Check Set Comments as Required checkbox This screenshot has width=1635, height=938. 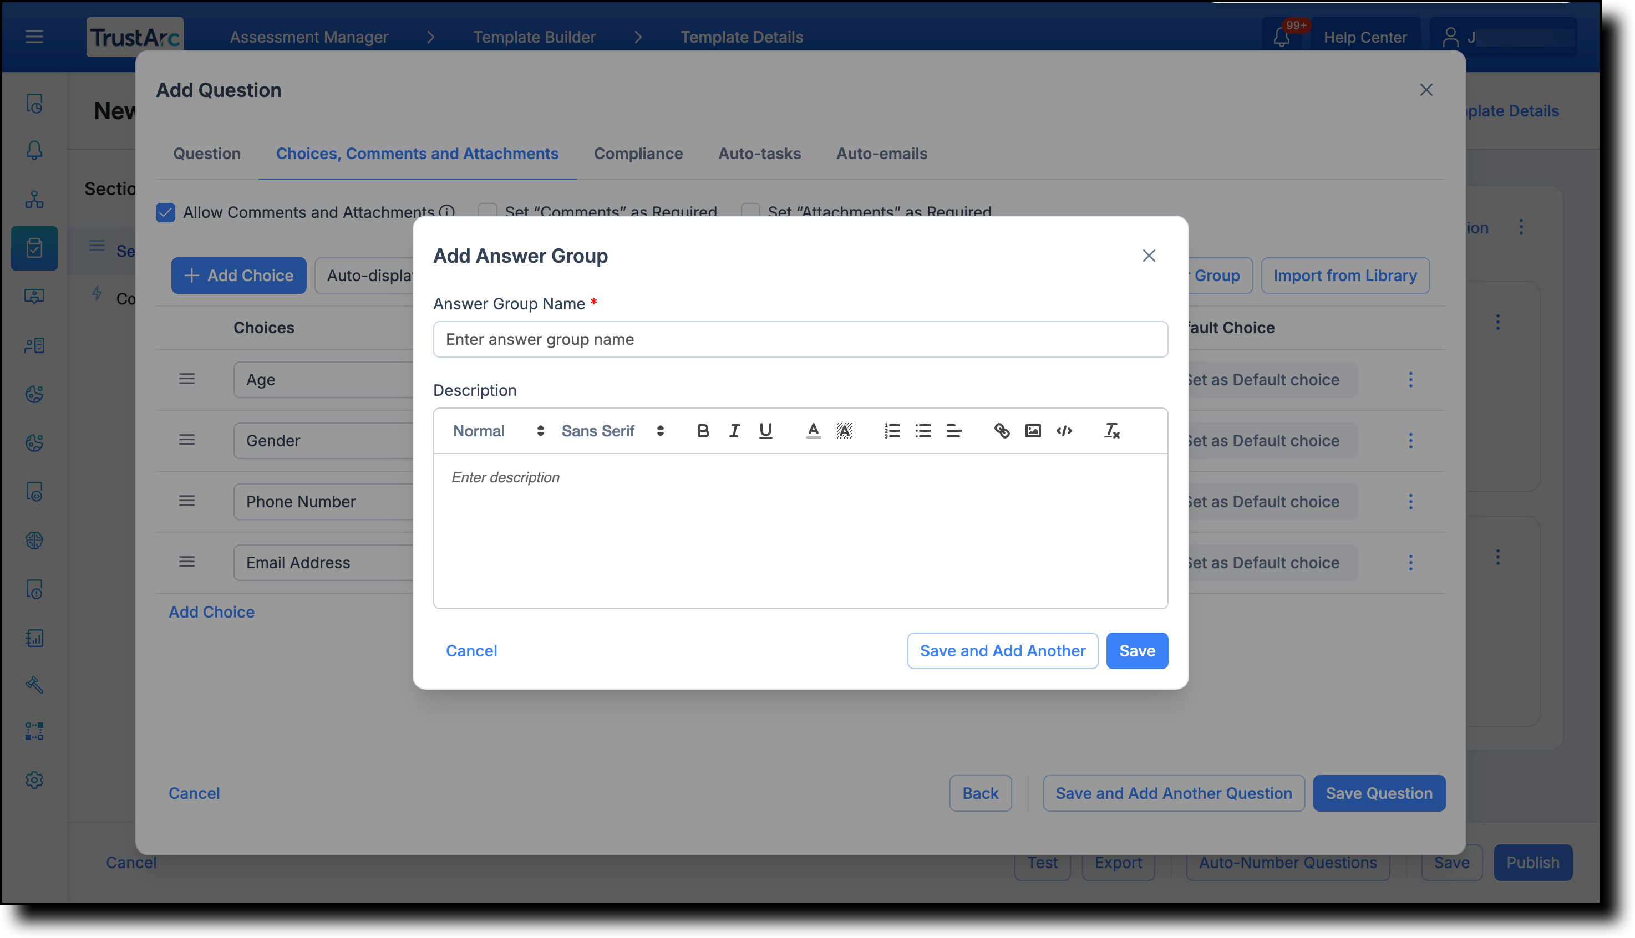pos(487,210)
